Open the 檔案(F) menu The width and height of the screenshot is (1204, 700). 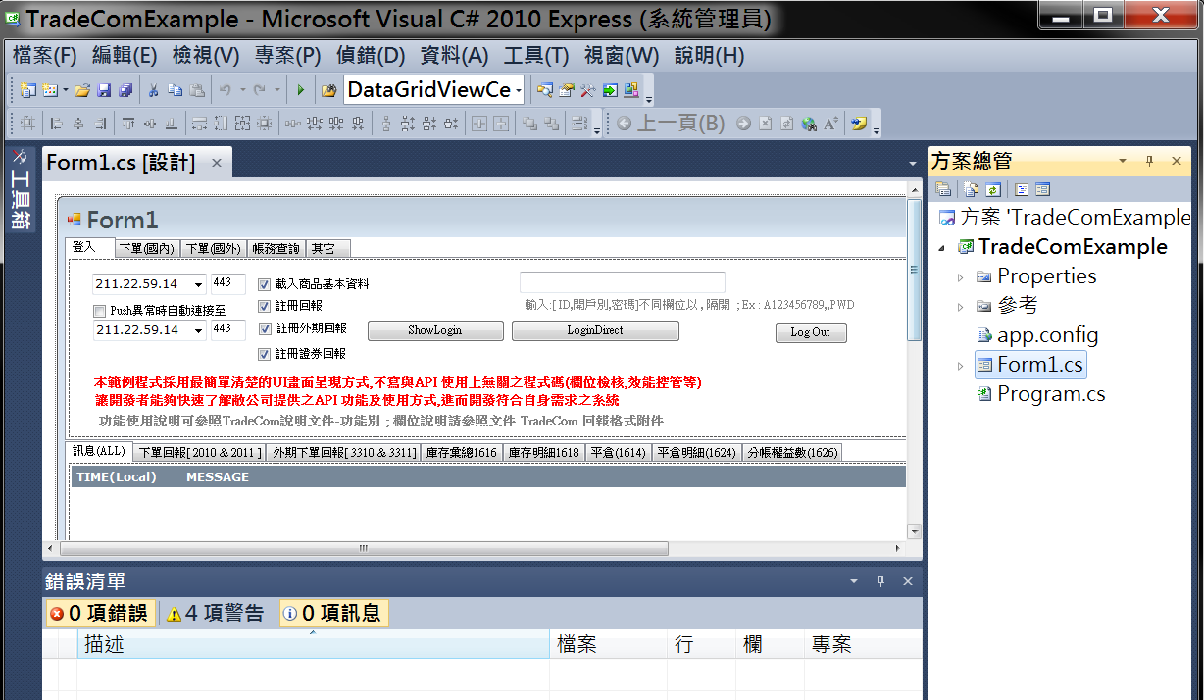coord(45,56)
